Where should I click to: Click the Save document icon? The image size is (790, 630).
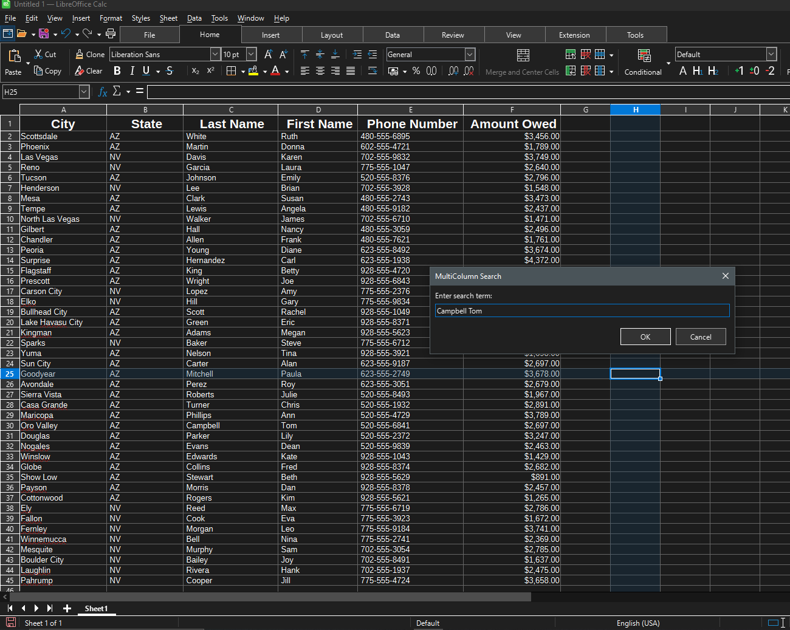pos(44,34)
